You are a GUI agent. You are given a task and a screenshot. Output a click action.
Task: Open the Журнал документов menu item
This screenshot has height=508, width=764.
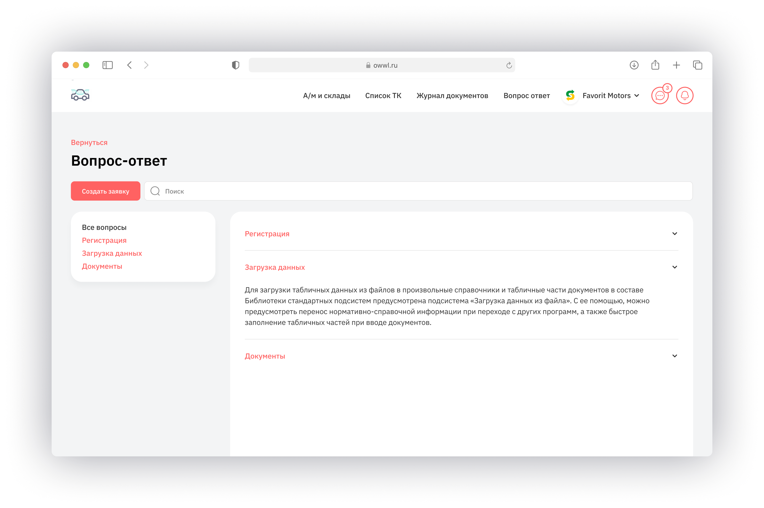coord(452,96)
